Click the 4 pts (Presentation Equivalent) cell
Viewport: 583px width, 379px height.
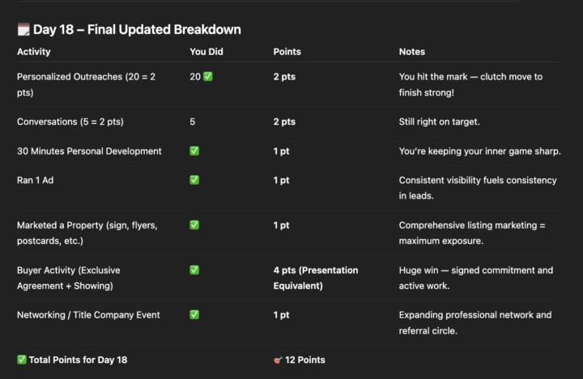[315, 277]
